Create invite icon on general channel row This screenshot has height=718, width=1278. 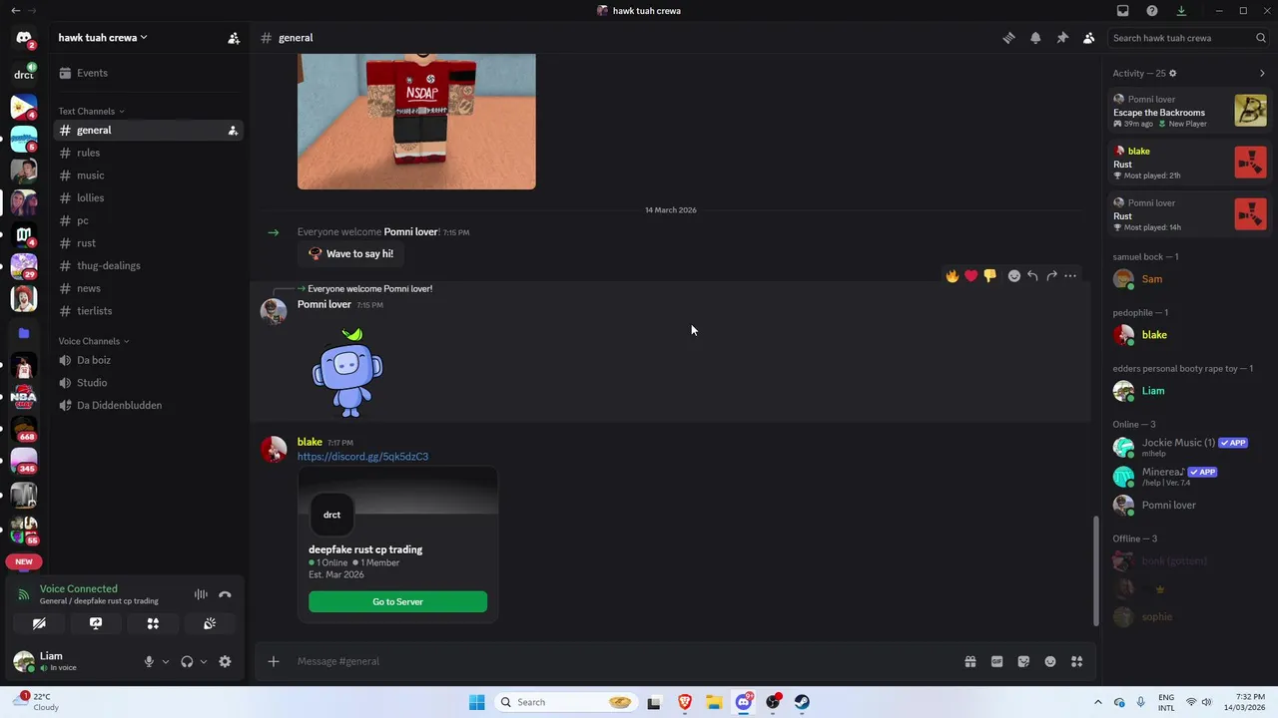(x=233, y=131)
